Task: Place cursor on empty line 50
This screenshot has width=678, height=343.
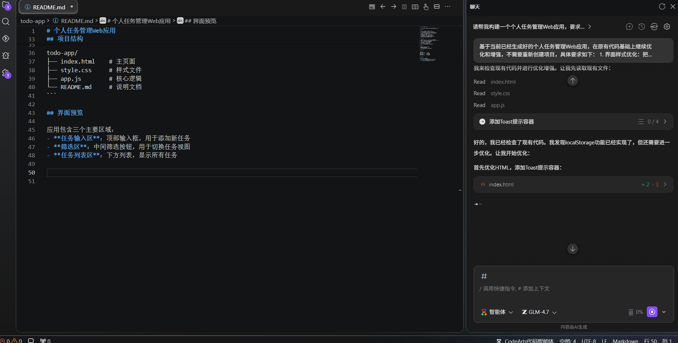Action: [x=232, y=173]
